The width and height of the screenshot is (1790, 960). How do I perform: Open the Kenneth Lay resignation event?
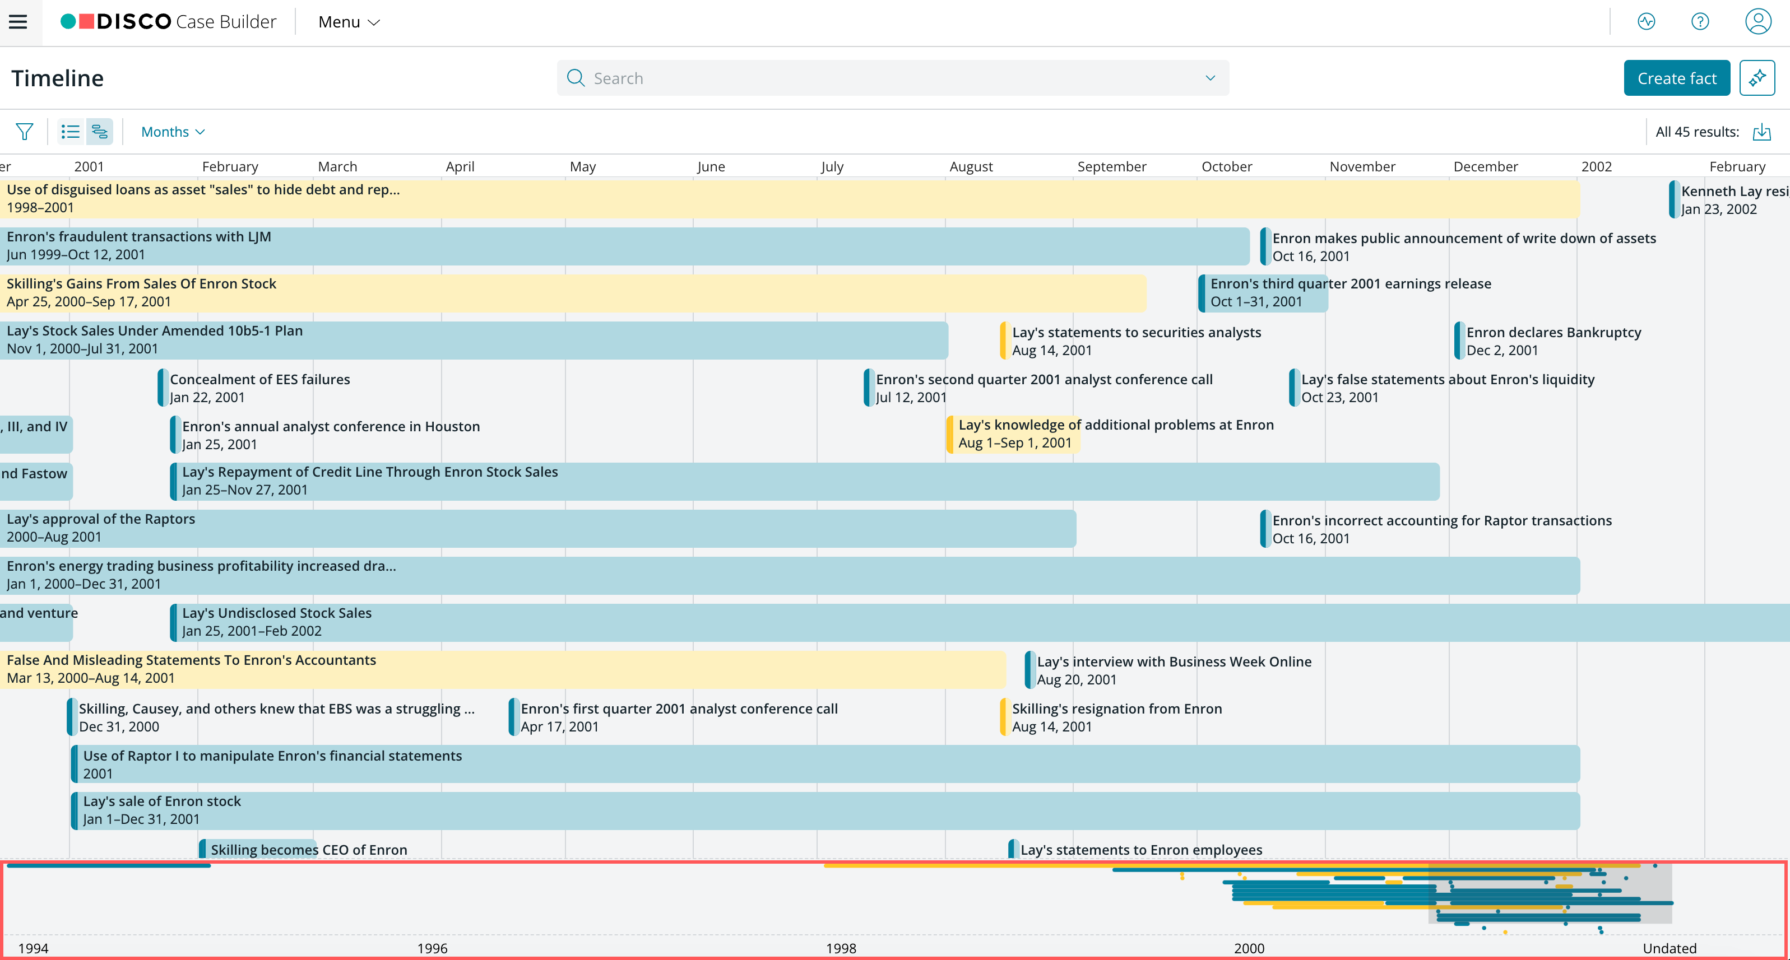tap(1729, 200)
